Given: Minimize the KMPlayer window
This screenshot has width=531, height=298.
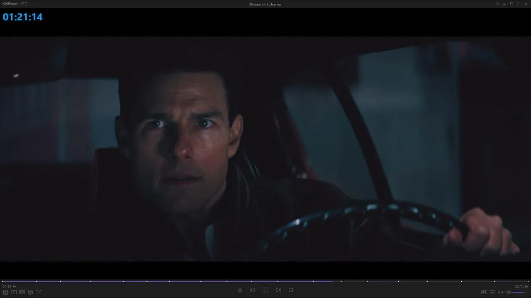Looking at the screenshot, I should tap(504, 4).
